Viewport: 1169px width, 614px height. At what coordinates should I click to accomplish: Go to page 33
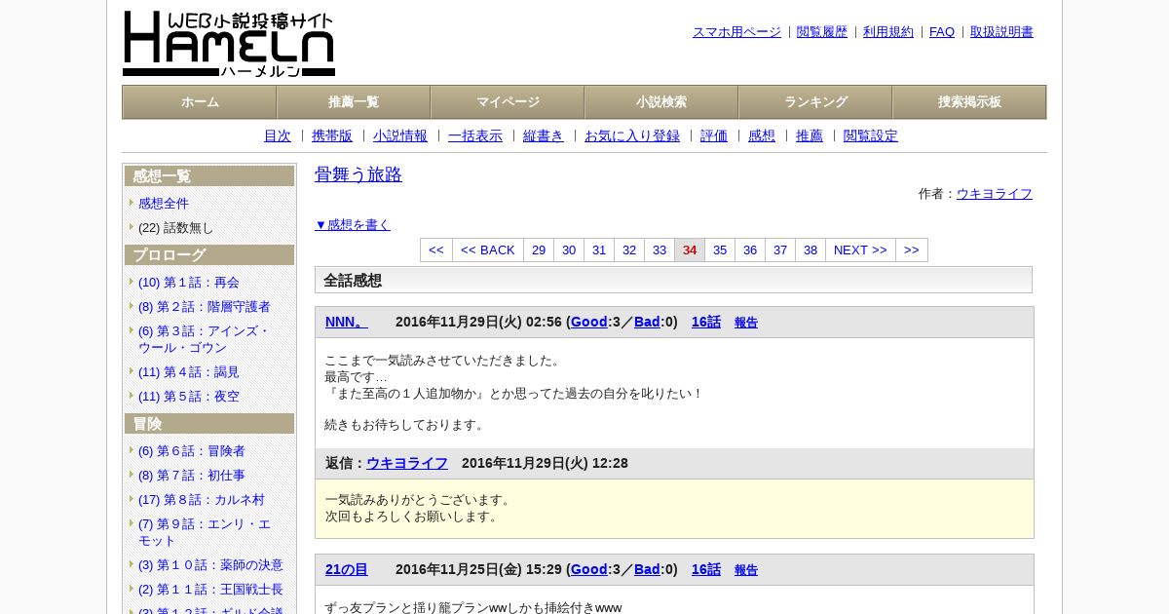(660, 249)
